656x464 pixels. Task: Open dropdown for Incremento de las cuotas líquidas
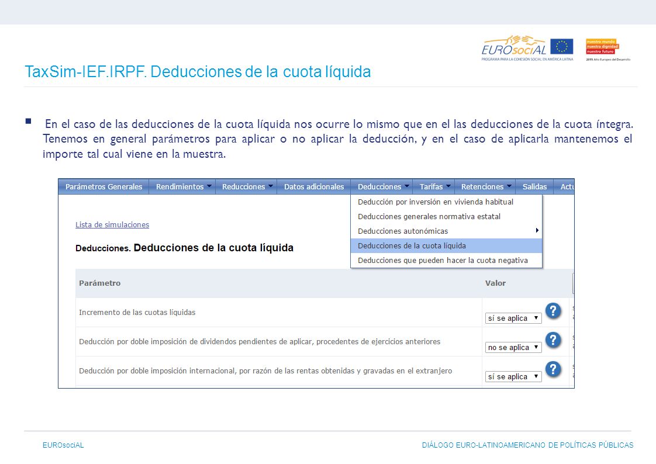pyautogui.click(x=513, y=318)
